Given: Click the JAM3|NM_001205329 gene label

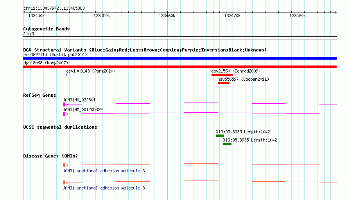Looking at the screenshot, I should 83,110.
